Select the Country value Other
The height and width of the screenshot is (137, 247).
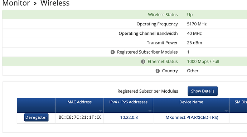tap(193, 71)
